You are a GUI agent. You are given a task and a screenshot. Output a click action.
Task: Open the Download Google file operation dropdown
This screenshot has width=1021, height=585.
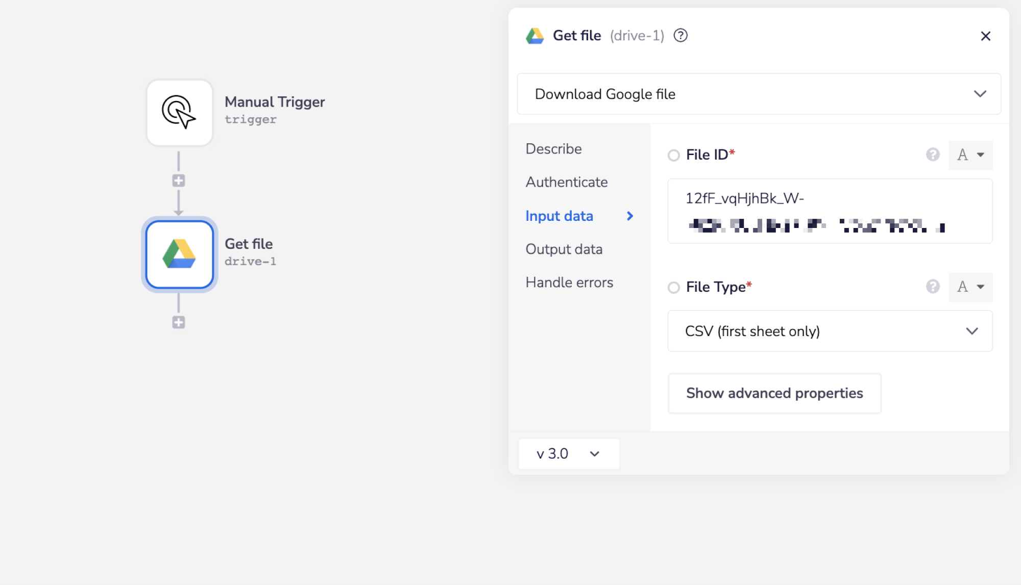pyautogui.click(x=759, y=94)
